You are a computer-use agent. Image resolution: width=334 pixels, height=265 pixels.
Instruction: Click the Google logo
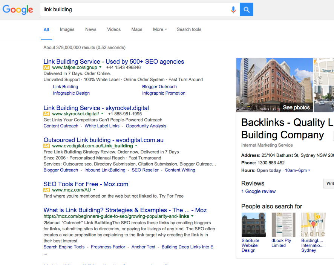[x=18, y=9]
